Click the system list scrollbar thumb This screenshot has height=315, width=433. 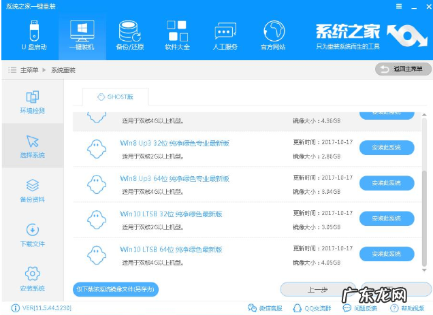click(424, 218)
